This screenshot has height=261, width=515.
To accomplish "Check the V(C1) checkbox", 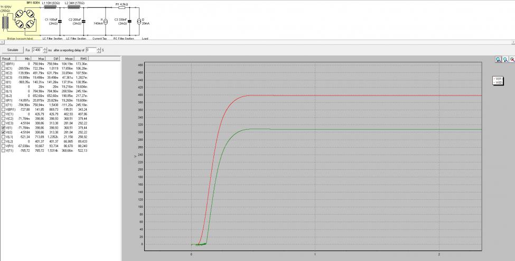I will point(3,114).
